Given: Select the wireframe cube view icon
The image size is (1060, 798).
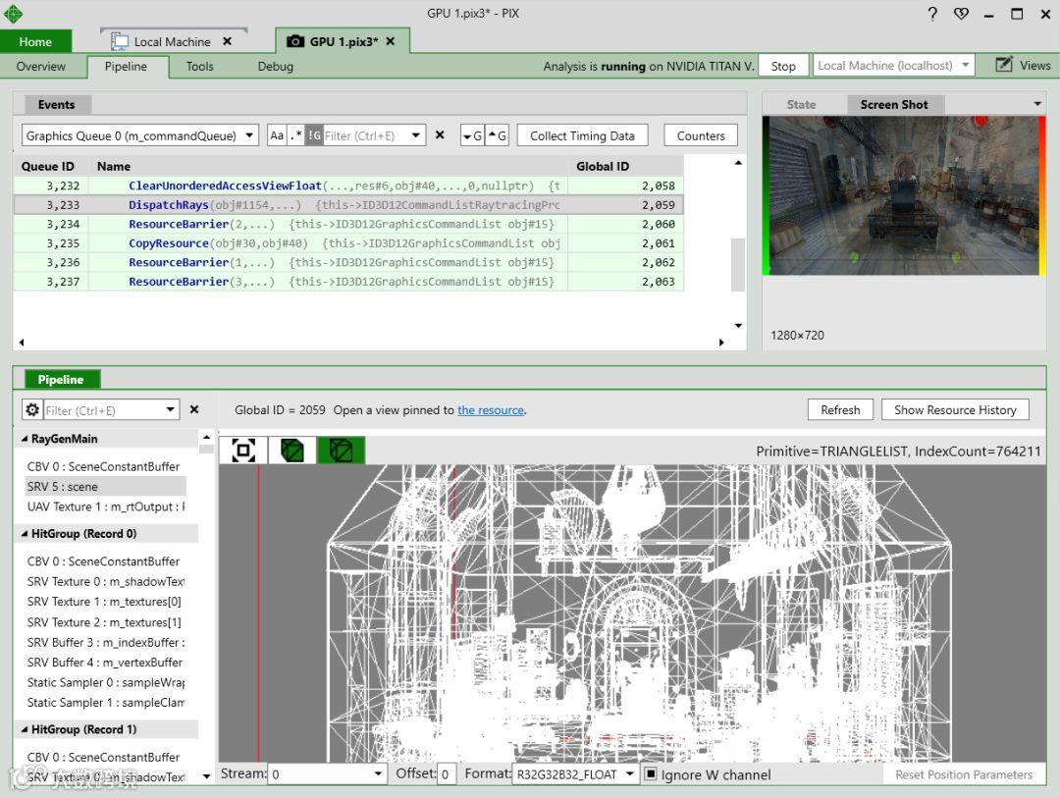Looking at the screenshot, I should pos(341,451).
